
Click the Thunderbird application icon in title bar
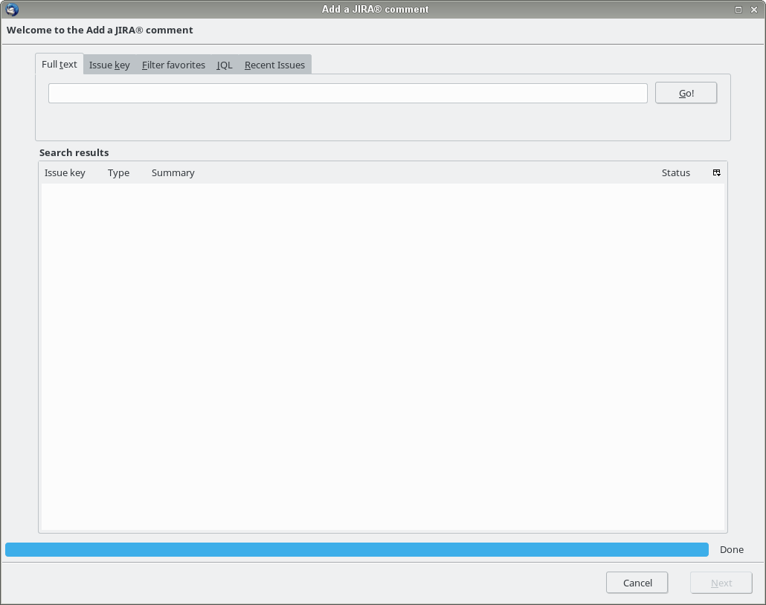pos(12,9)
